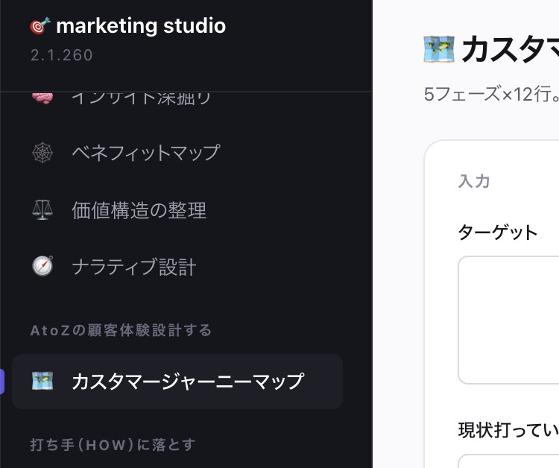Click the marketing studio target logo icon

click(40, 26)
